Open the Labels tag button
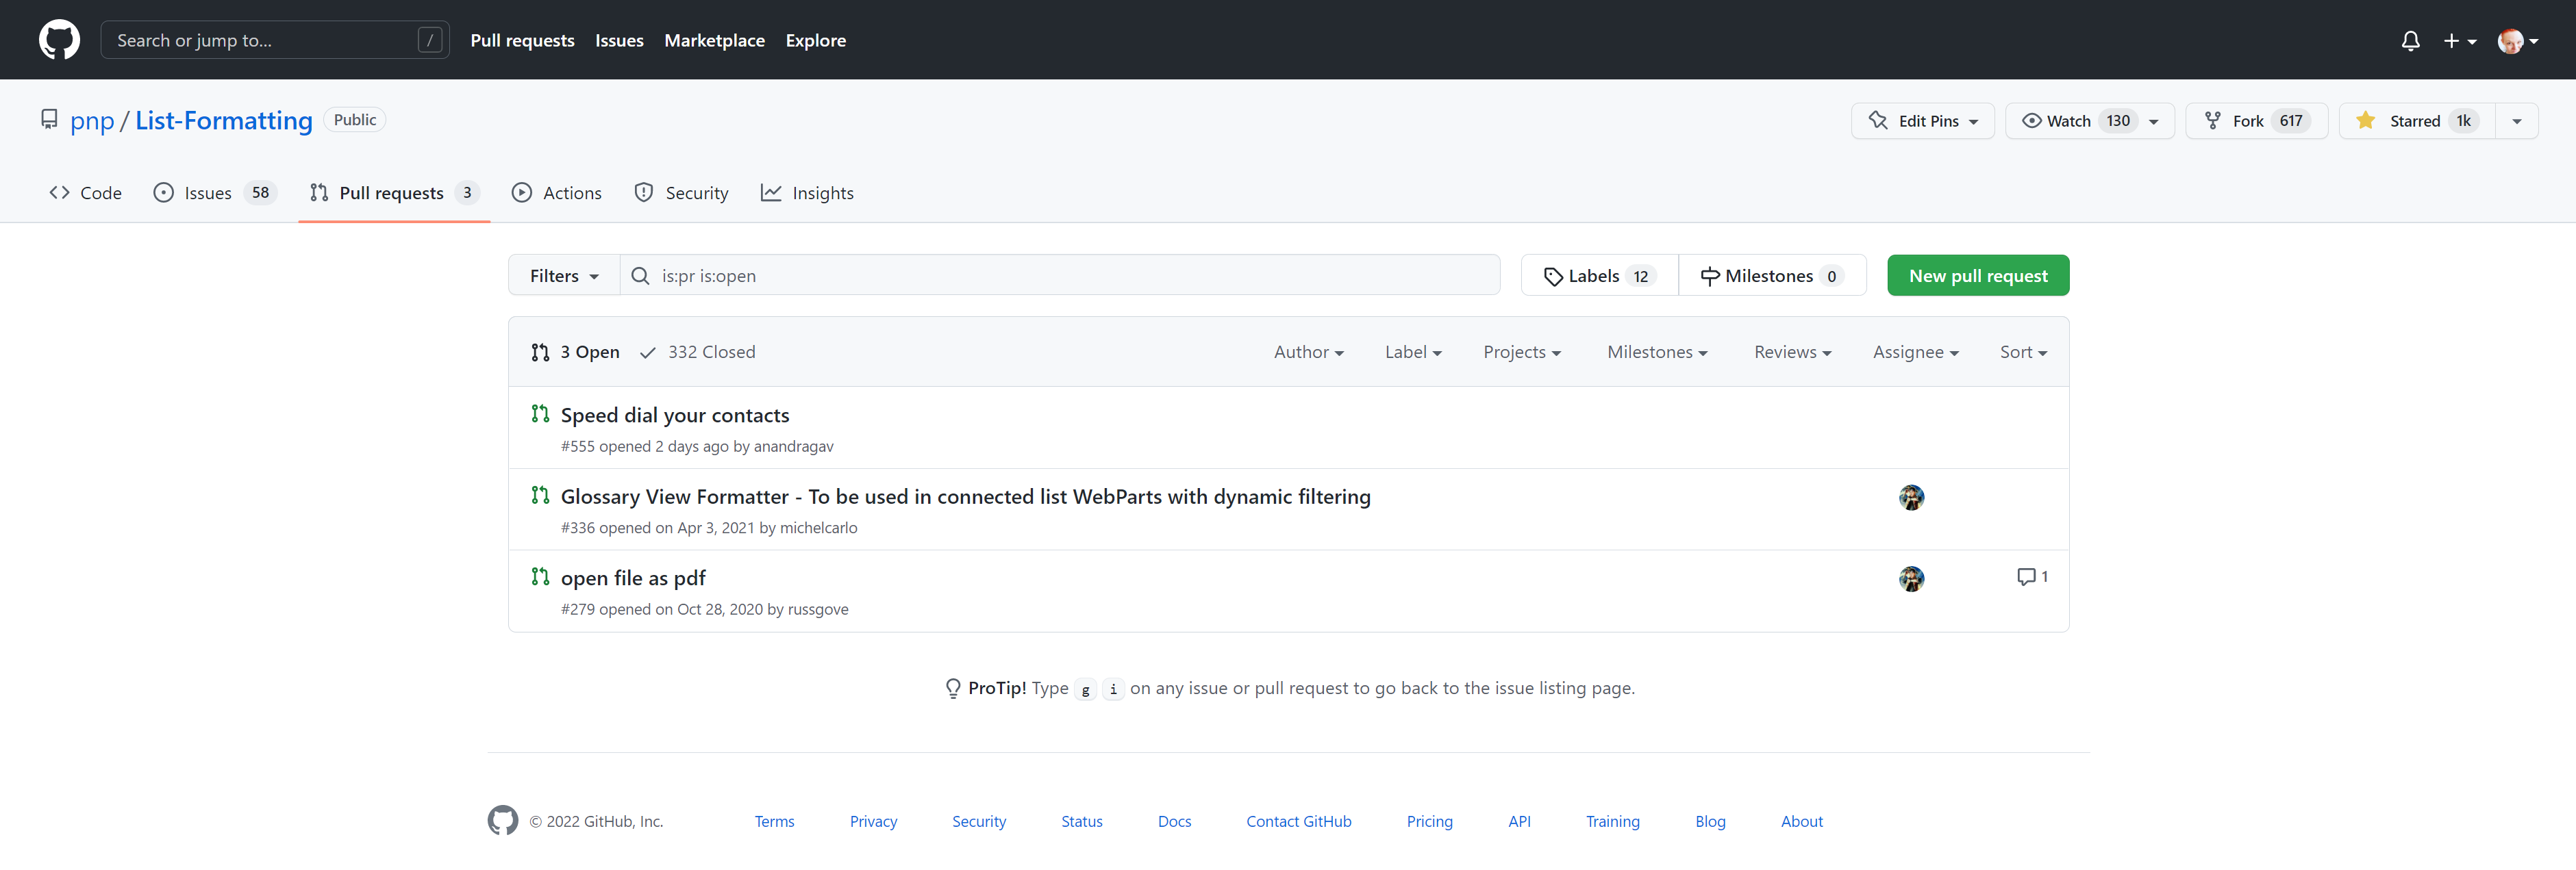 (1599, 276)
